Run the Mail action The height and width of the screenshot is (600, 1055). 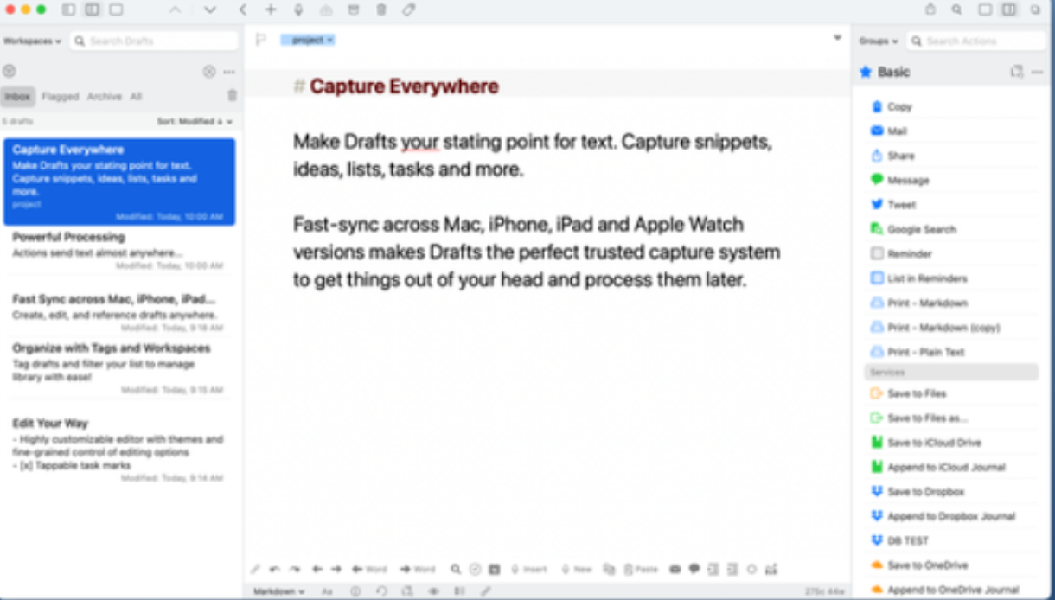pyautogui.click(x=951, y=131)
